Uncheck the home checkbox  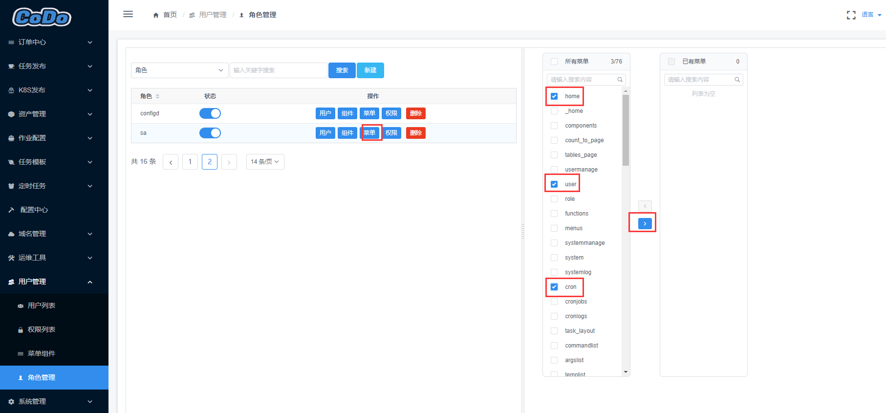pos(554,96)
